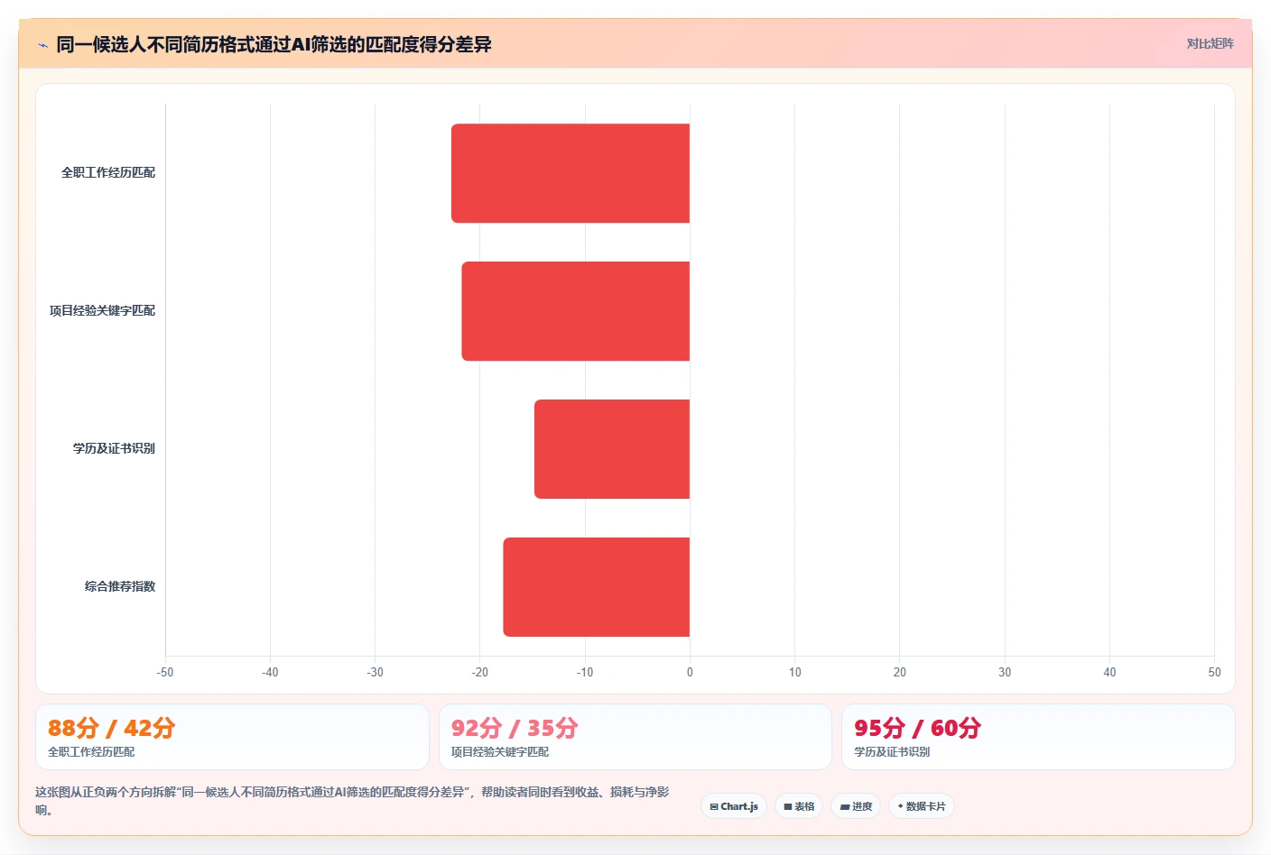This screenshot has height=855, width=1271.
Task: Click the -30 tick on the x-axis
Action: pos(375,672)
